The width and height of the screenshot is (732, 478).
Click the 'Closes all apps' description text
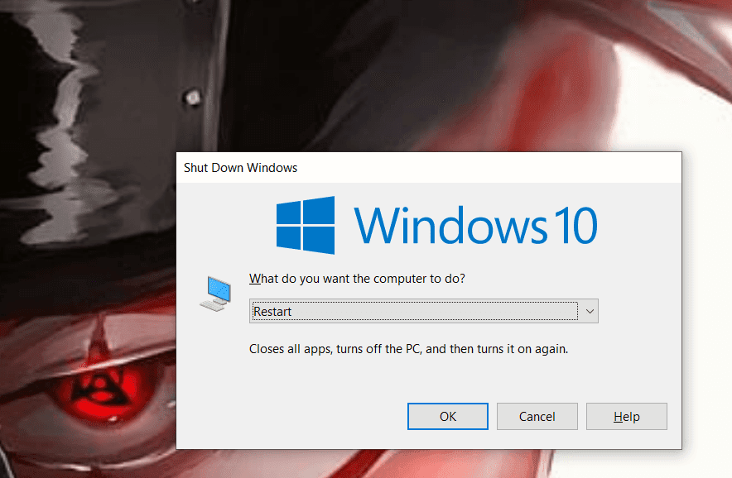pyautogui.click(x=408, y=349)
